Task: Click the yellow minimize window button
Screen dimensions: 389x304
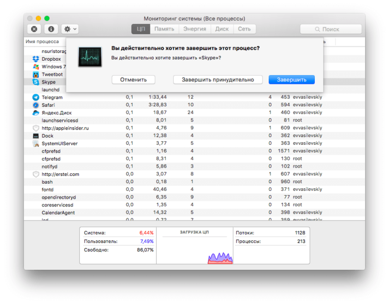Action: click(x=38, y=18)
